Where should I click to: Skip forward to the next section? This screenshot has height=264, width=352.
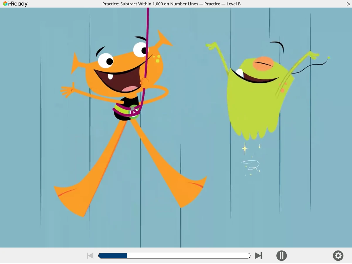coord(258,255)
